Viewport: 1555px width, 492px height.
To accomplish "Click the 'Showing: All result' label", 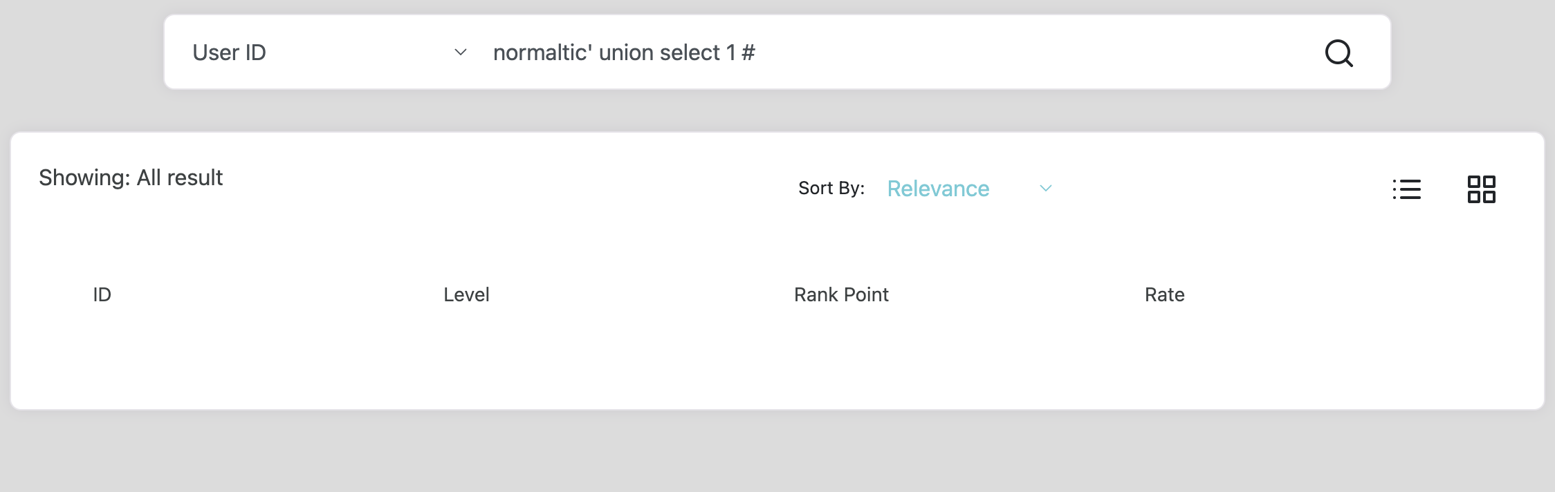I will pos(131,178).
